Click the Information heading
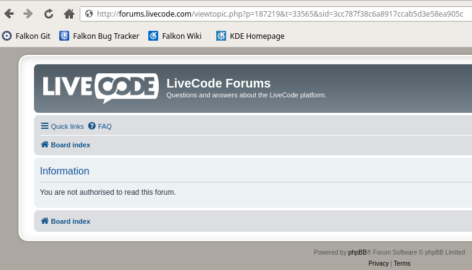This screenshot has width=472, height=270. [x=65, y=171]
